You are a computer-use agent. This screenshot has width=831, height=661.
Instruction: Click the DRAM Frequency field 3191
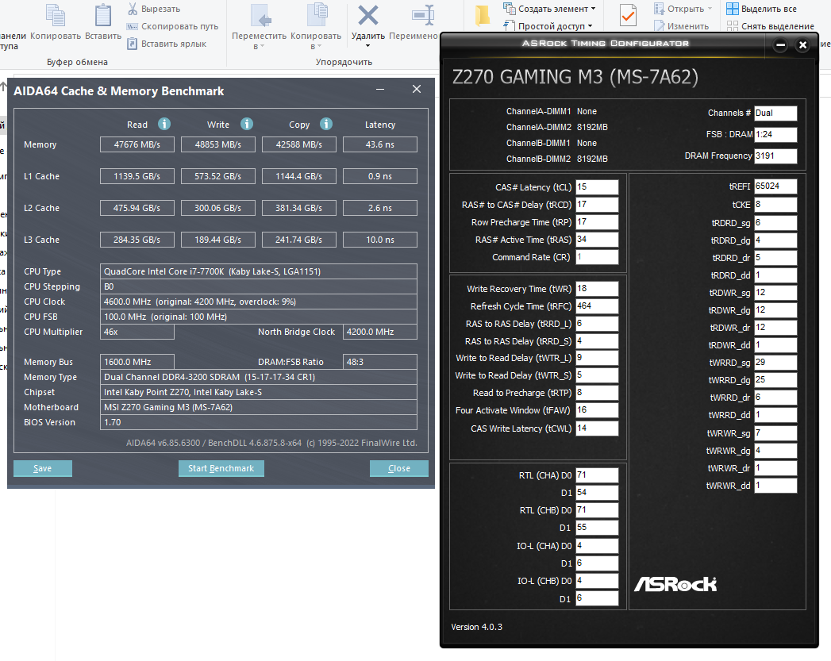(x=775, y=156)
